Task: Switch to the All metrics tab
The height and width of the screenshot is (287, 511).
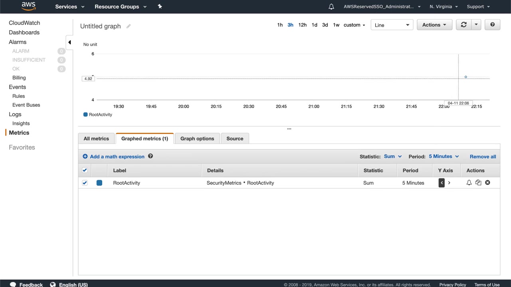Action: tap(96, 139)
